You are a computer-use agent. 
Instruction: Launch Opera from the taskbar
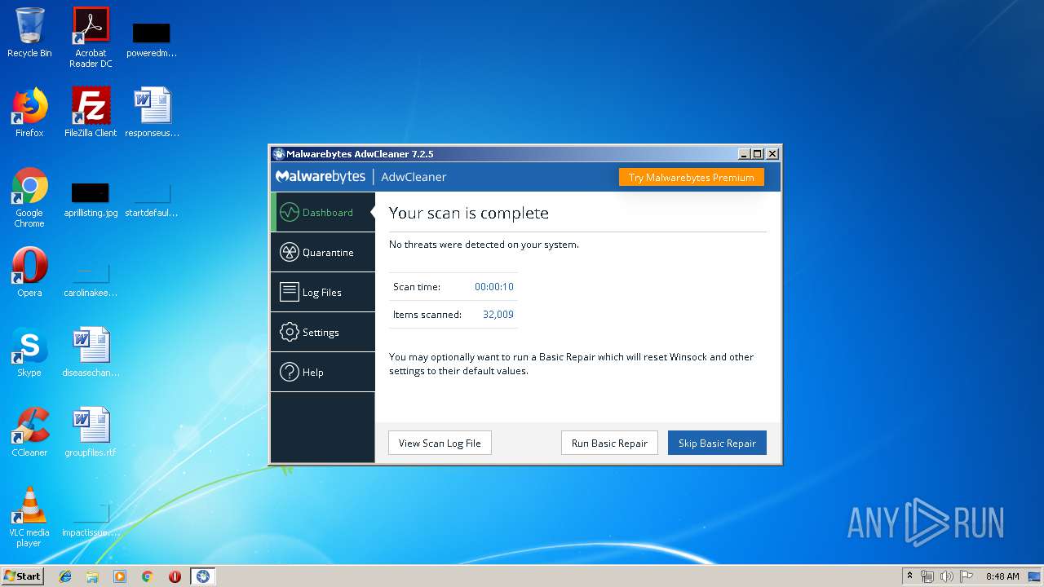(x=175, y=576)
